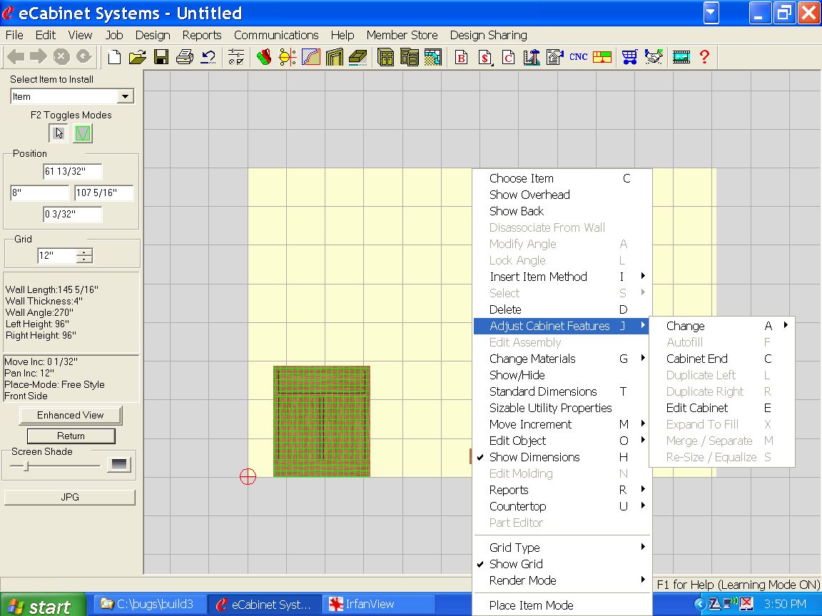This screenshot has height=616, width=822.
Task: Expand the Reports submenu in context menu
Action: pos(562,491)
